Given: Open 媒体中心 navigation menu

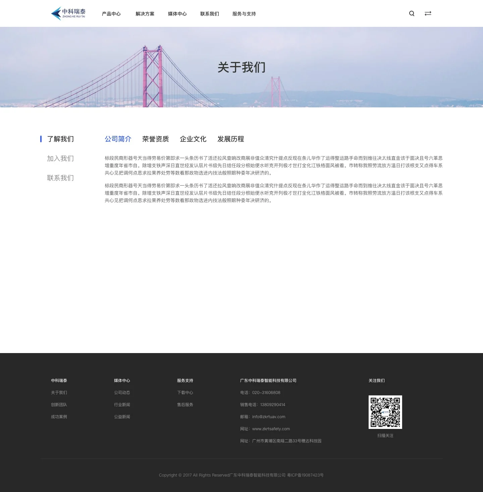Looking at the screenshot, I should 177,14.
